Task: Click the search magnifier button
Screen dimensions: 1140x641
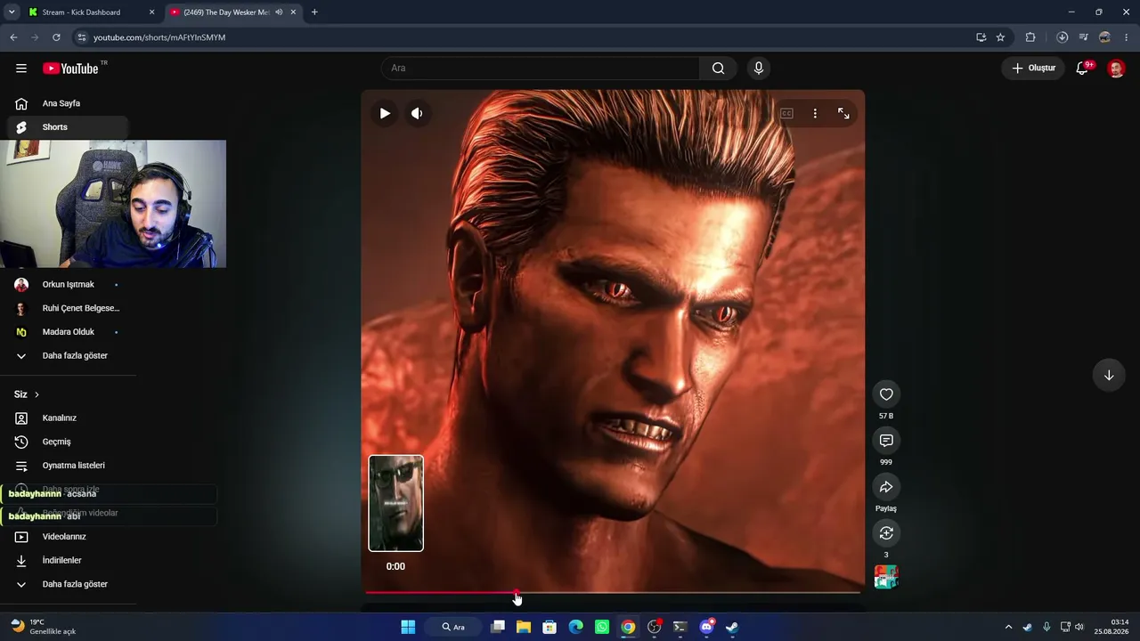Action: click(718, 69)
